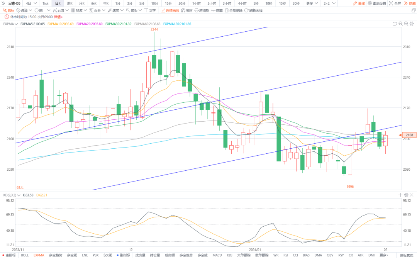Click the 2344 high price label
Image resolution: width=417 pixels, height=258 pixels.
point(154,29)
